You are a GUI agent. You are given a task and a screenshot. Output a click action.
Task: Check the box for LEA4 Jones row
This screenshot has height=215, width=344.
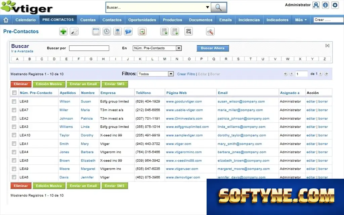click(x=14, y=152)
